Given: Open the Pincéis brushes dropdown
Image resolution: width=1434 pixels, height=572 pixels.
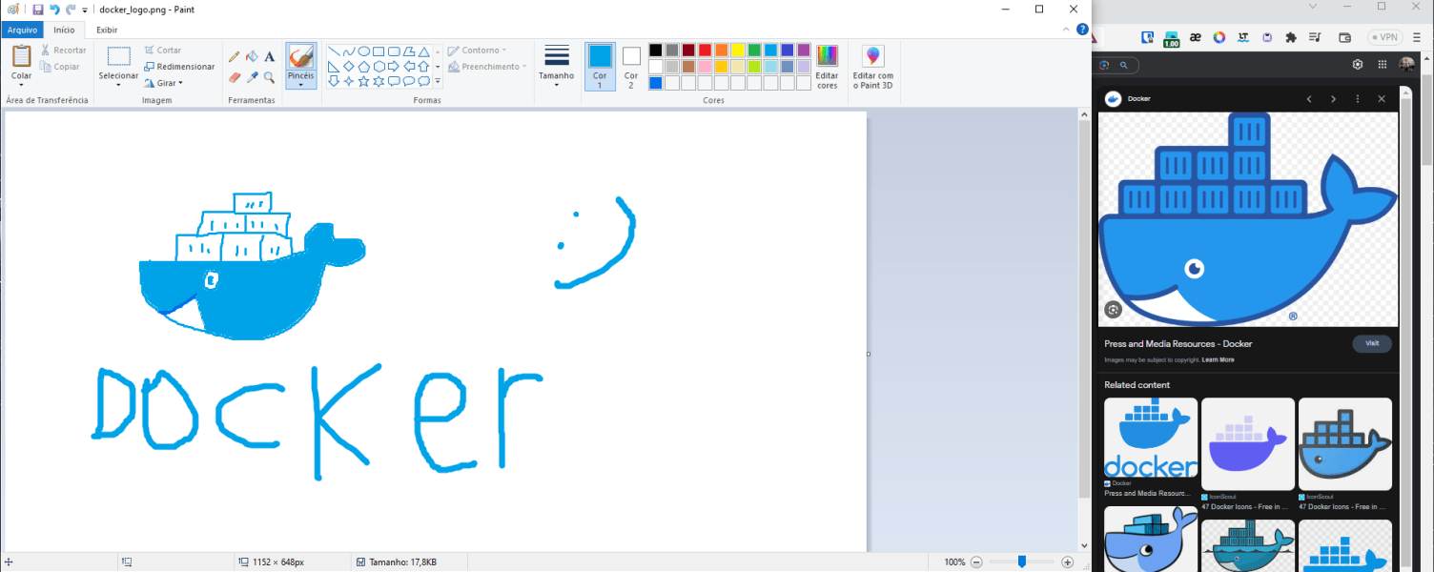Looking at the screenshot, I should click(300, 84).
